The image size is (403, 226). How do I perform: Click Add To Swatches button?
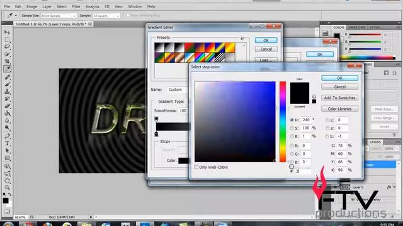(339, 98)
